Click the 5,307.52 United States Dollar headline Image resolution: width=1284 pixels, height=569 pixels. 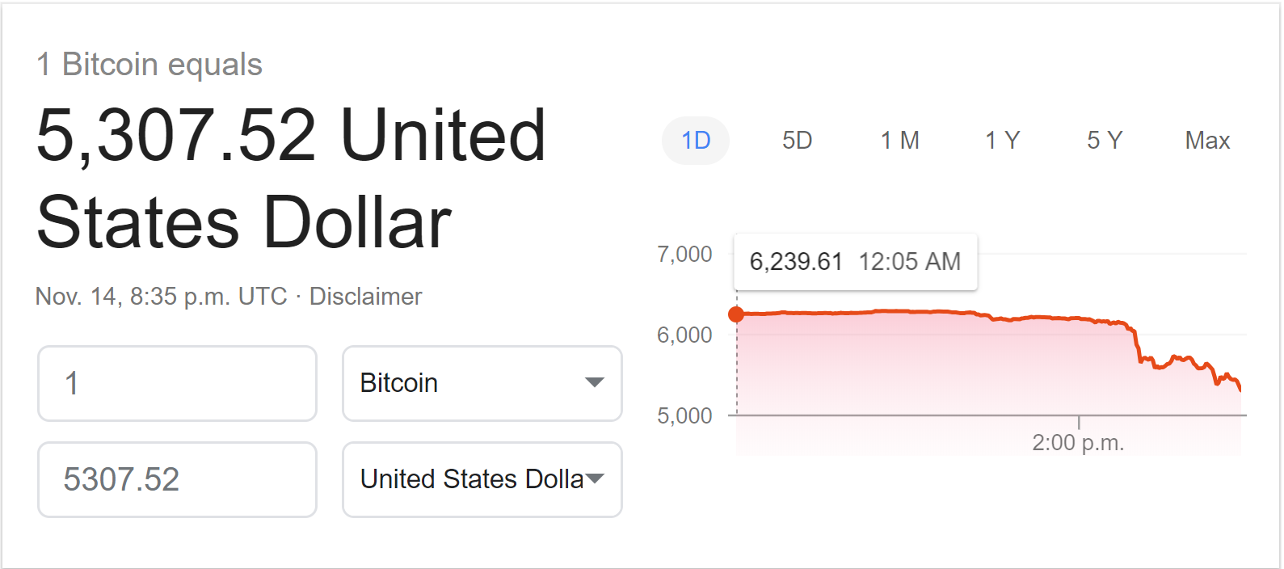point(291,178)
